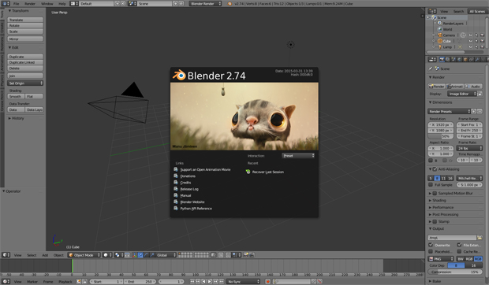489x285 pixels.
Task: Click the Render button
Action: pos(437,87)
